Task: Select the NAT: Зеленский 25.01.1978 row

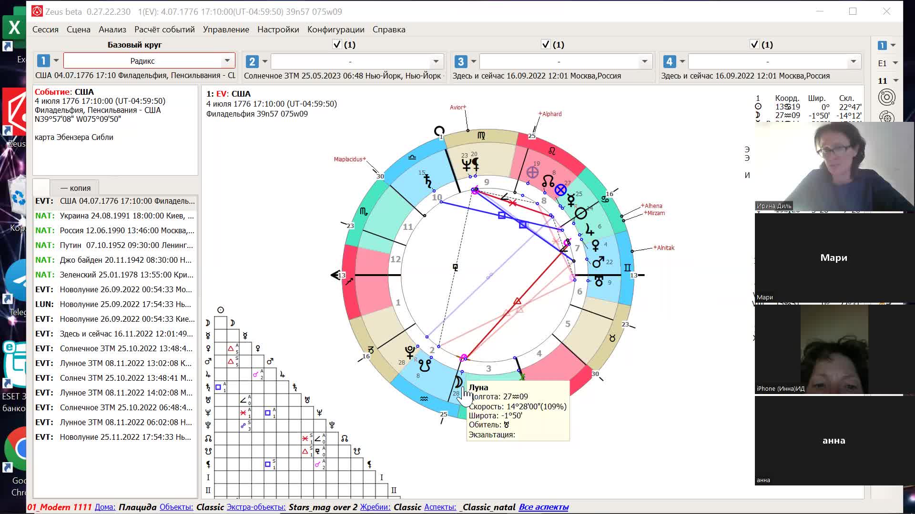Action: click(x=115, y=275)
